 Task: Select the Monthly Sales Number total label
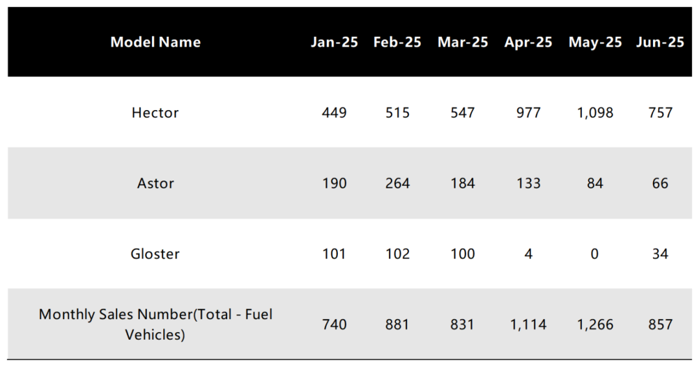point(155,324)
